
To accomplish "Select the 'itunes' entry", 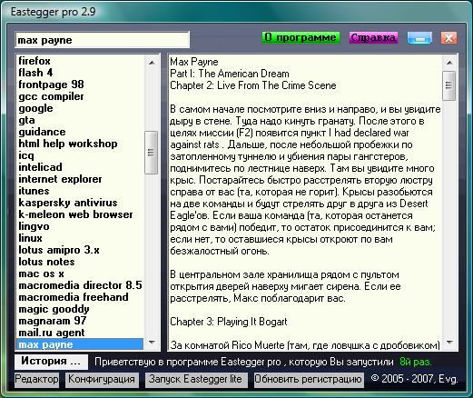I will pos(80,191).
